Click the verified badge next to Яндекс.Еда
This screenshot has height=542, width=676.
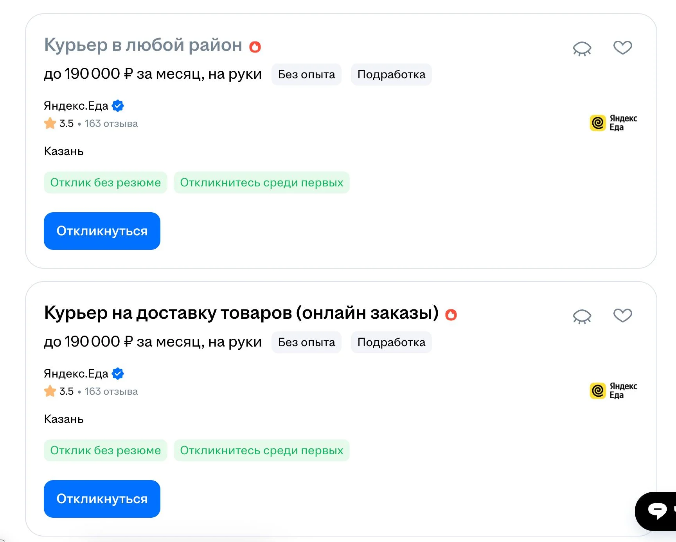pyautogui.click(x=118, y=105)
